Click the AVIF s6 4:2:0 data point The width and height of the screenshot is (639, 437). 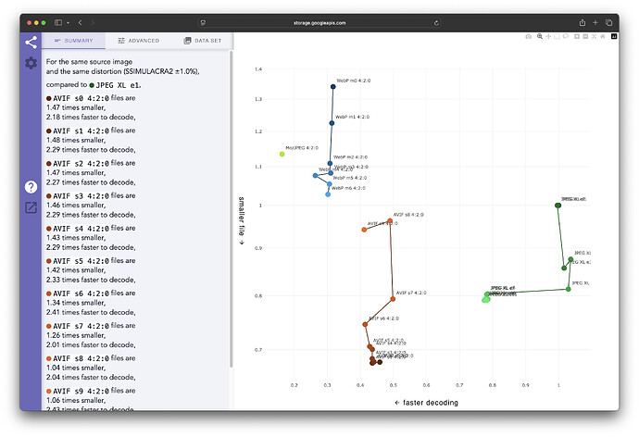coord(365,325)
